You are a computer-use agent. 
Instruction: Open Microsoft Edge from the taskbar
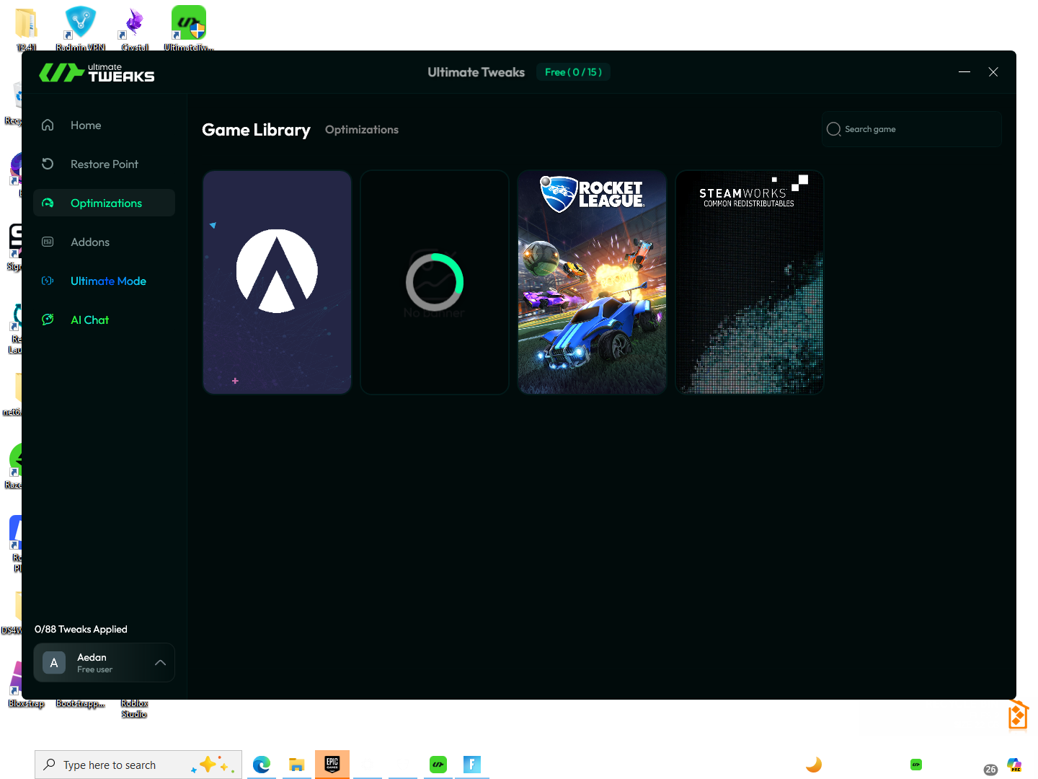point(262,765)
